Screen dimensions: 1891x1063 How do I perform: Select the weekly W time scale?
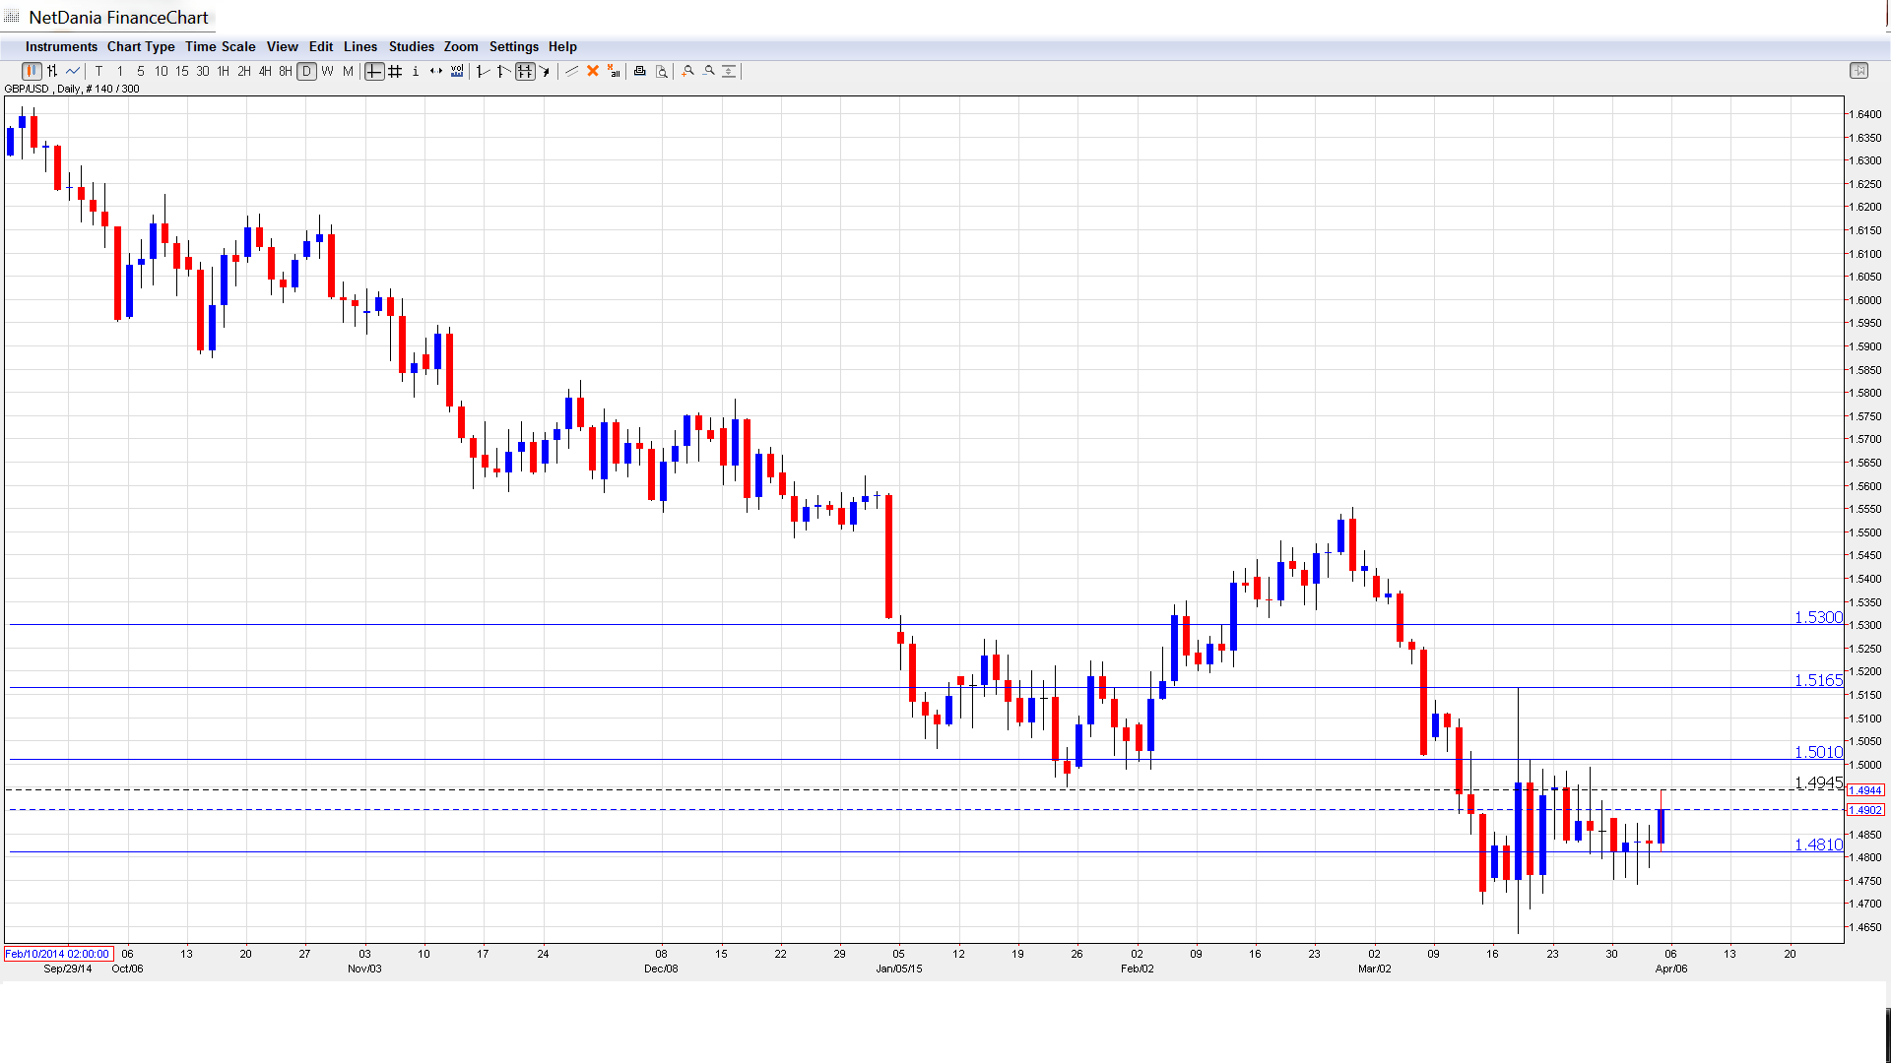[327, 71]
